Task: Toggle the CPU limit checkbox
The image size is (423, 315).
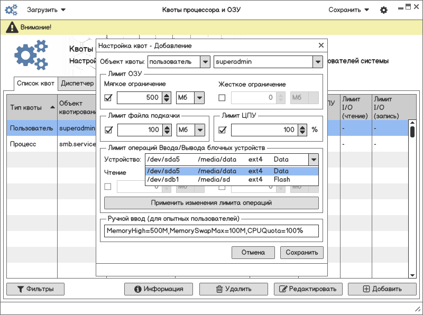Action: click(222, 130)
